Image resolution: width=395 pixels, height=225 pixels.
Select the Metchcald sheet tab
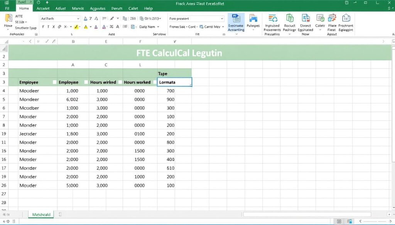click(x=41, y=215)
